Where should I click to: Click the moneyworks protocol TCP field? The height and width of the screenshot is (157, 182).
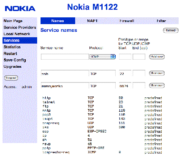click(103, 85)
